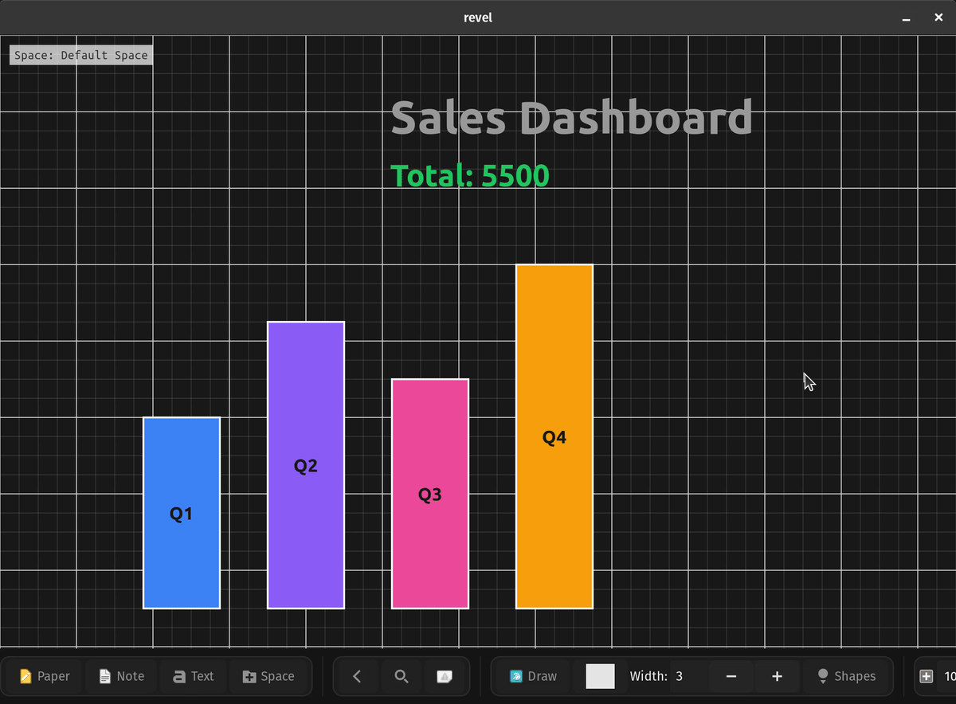This screenshot has width=956, height=704.
Task: Create a new Note
Action: pyautogui.click(x=122, y=676)
